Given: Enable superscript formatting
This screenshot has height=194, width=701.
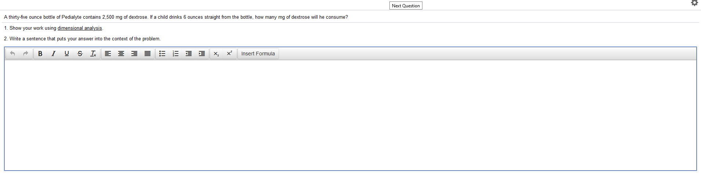Looking at the screenshot, I should (230, 54).
